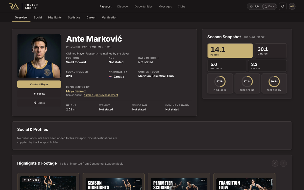Switch to the Statistics tab
The height and width of the screenshot is (190, 304).
pyautogui.click(x=74, y=17)
